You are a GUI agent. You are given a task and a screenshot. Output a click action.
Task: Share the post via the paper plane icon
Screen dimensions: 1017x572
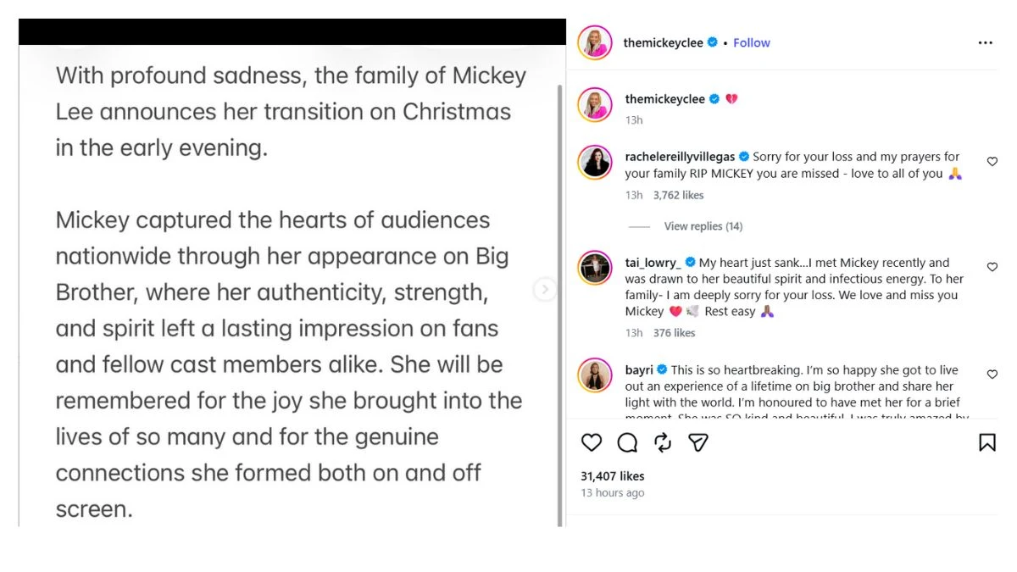pos(698,442)
